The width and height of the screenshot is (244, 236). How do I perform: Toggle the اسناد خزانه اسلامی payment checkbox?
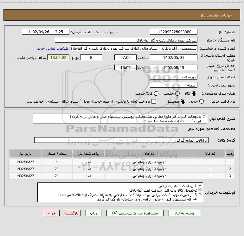coord(154,101)
